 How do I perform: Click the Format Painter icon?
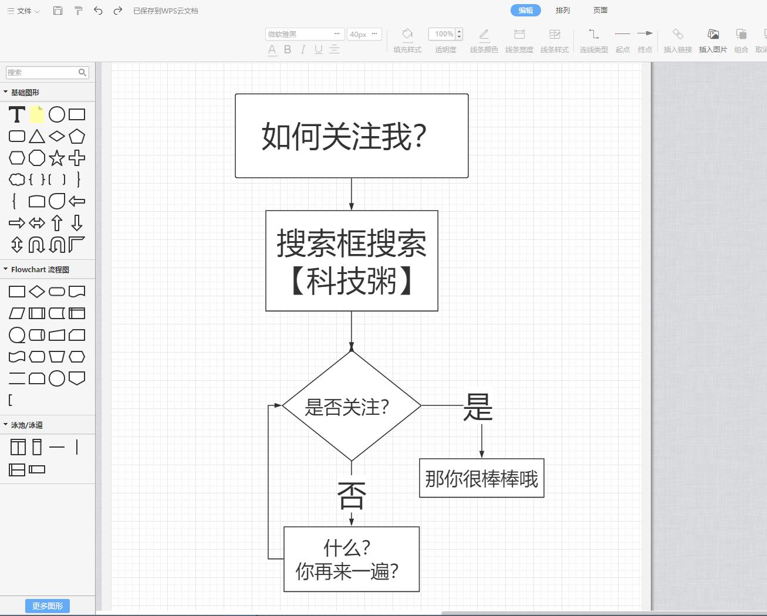click(x=78, y=10)
